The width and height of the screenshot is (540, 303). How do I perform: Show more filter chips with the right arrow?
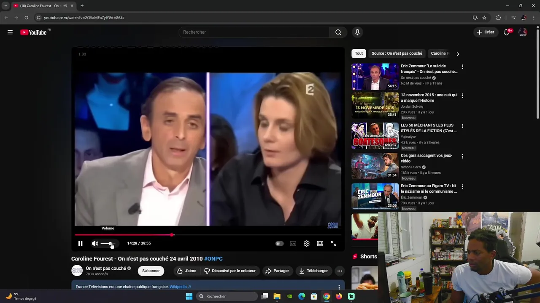click(458, 54)
